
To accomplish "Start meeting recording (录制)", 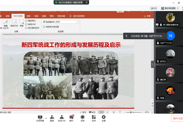I will 82,118.
